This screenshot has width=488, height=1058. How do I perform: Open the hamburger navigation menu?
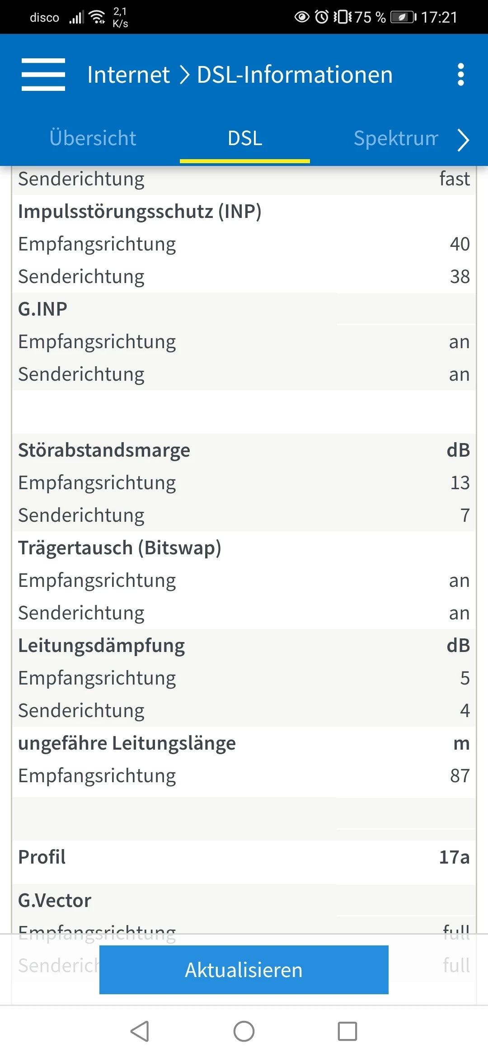43,75
